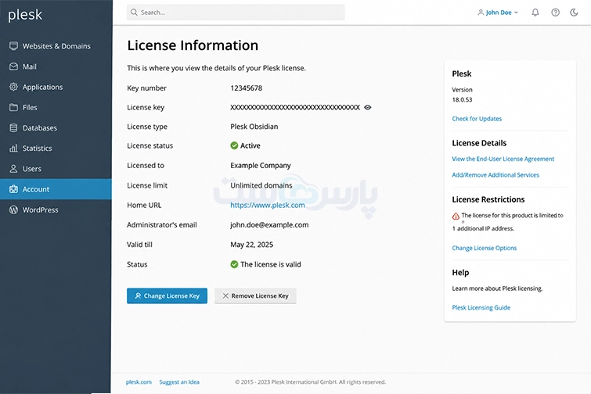This screenshot has width=591, height=394.
Task: Click the Account icon in sidebar
Action: 13,189
